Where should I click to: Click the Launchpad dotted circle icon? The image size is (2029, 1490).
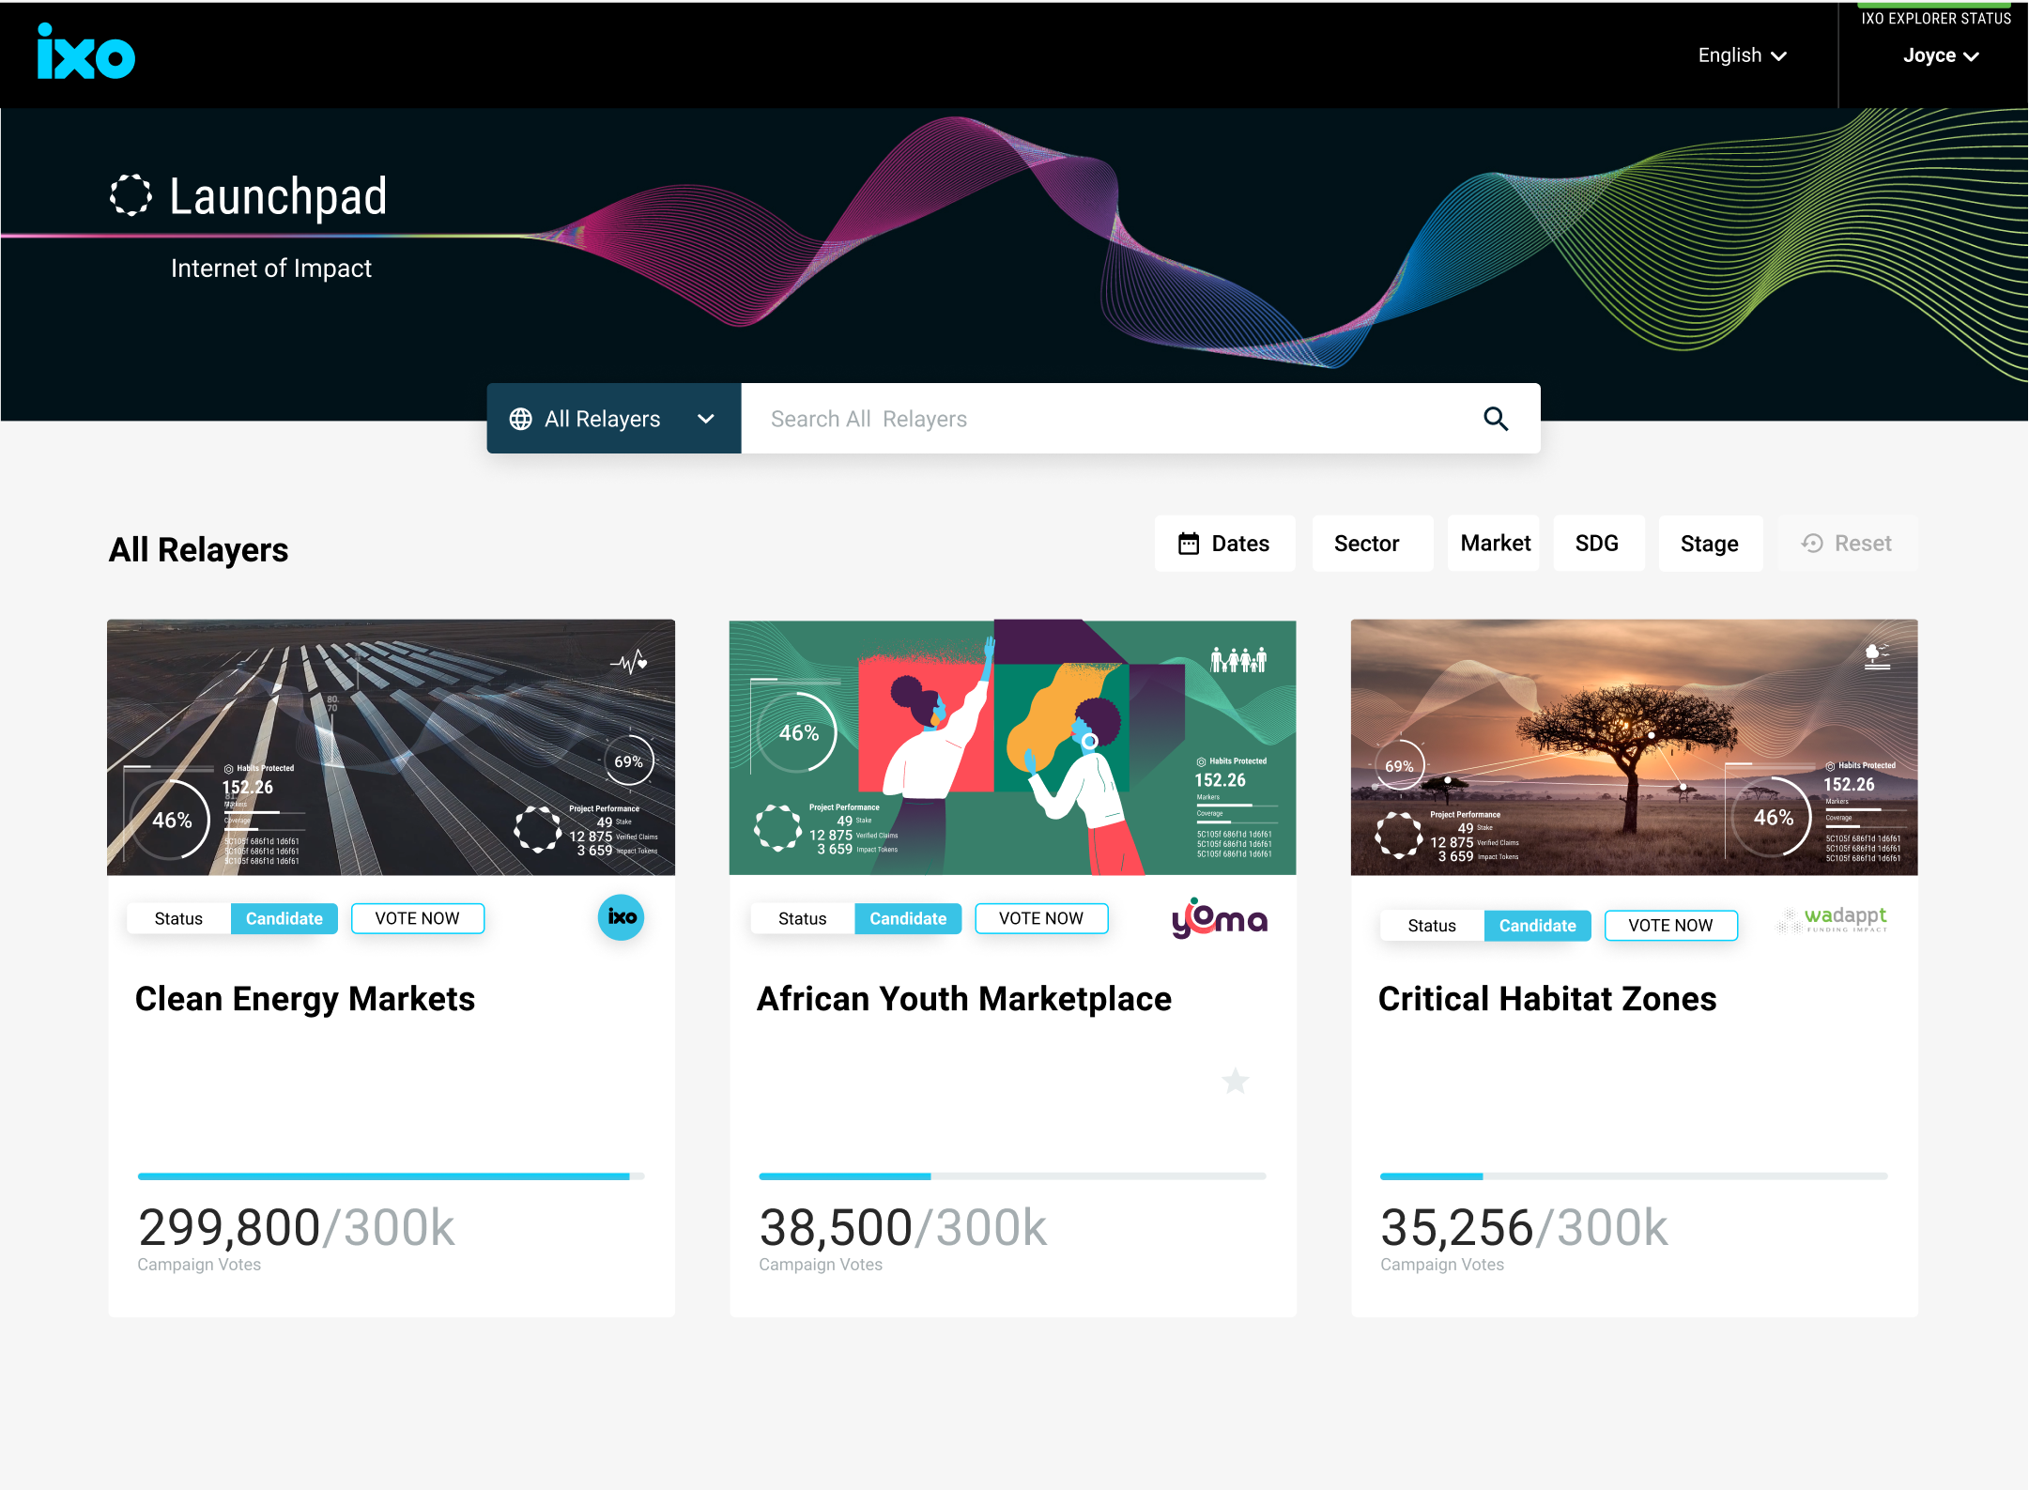131,195
